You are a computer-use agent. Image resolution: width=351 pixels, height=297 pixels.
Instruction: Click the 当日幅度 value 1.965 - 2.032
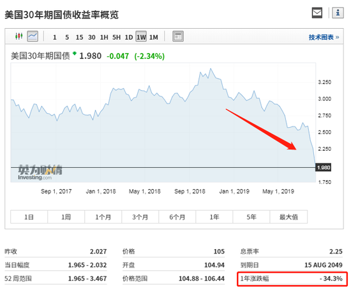[x=87, y=265]
